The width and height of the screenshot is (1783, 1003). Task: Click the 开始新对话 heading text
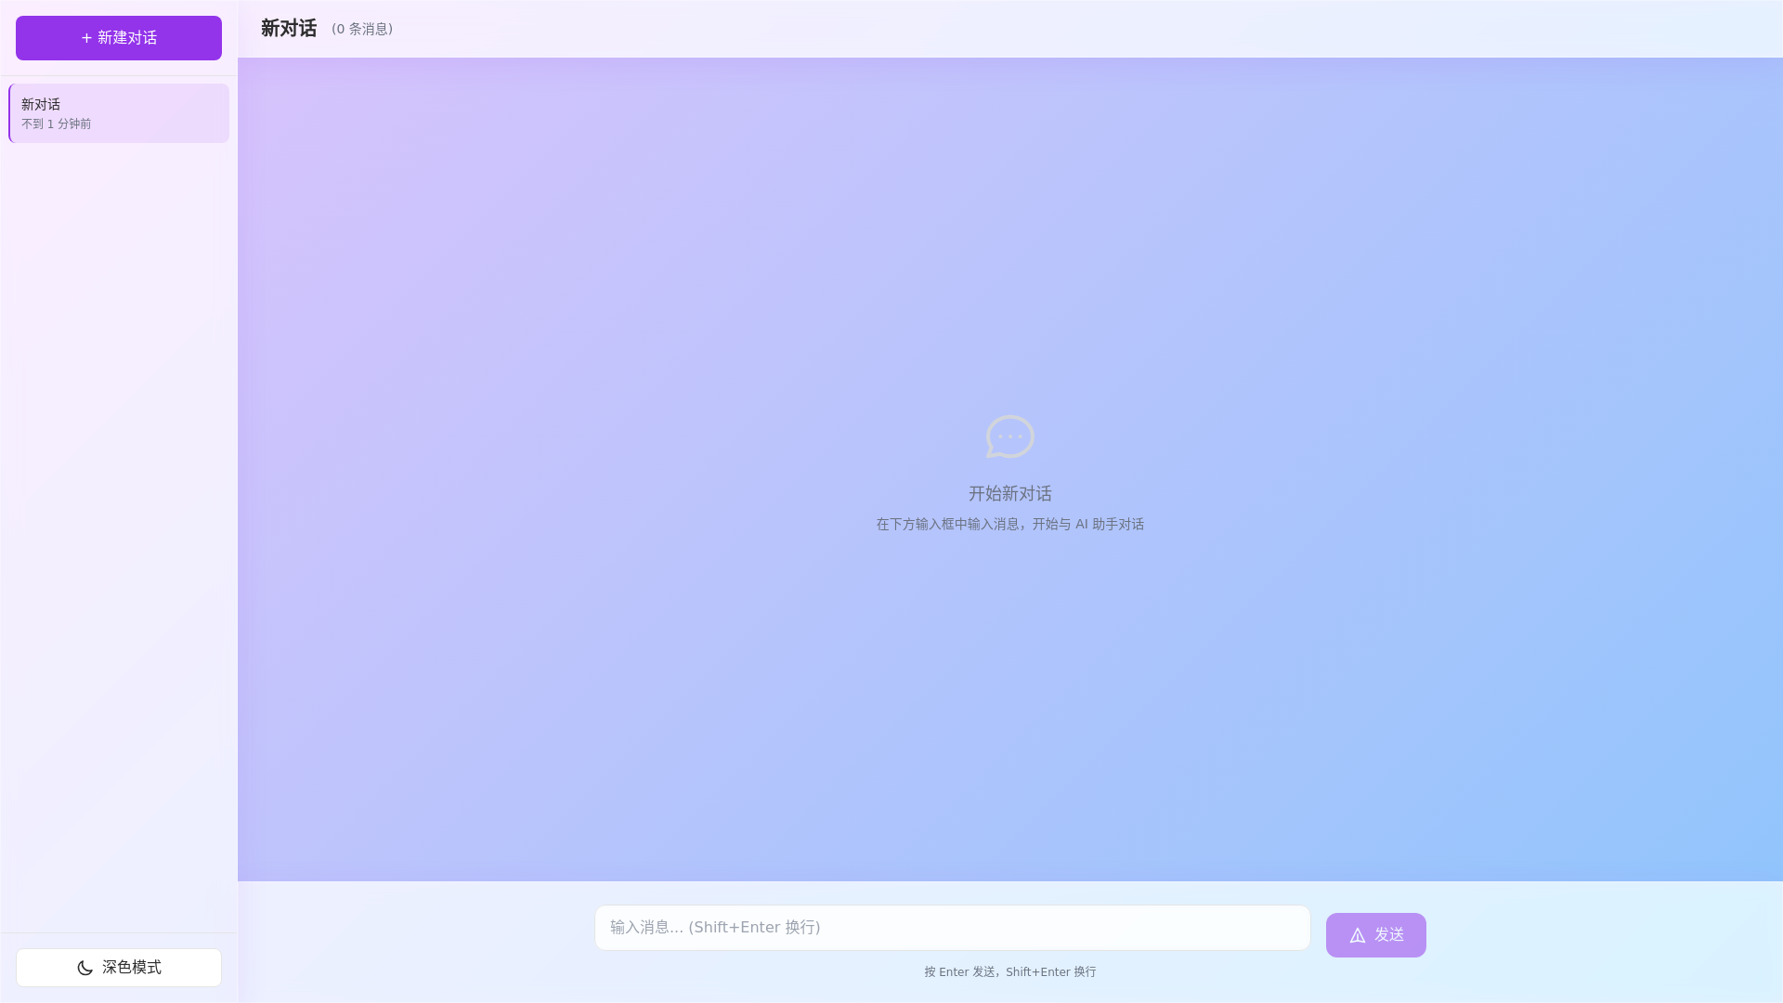(1010, 493)
